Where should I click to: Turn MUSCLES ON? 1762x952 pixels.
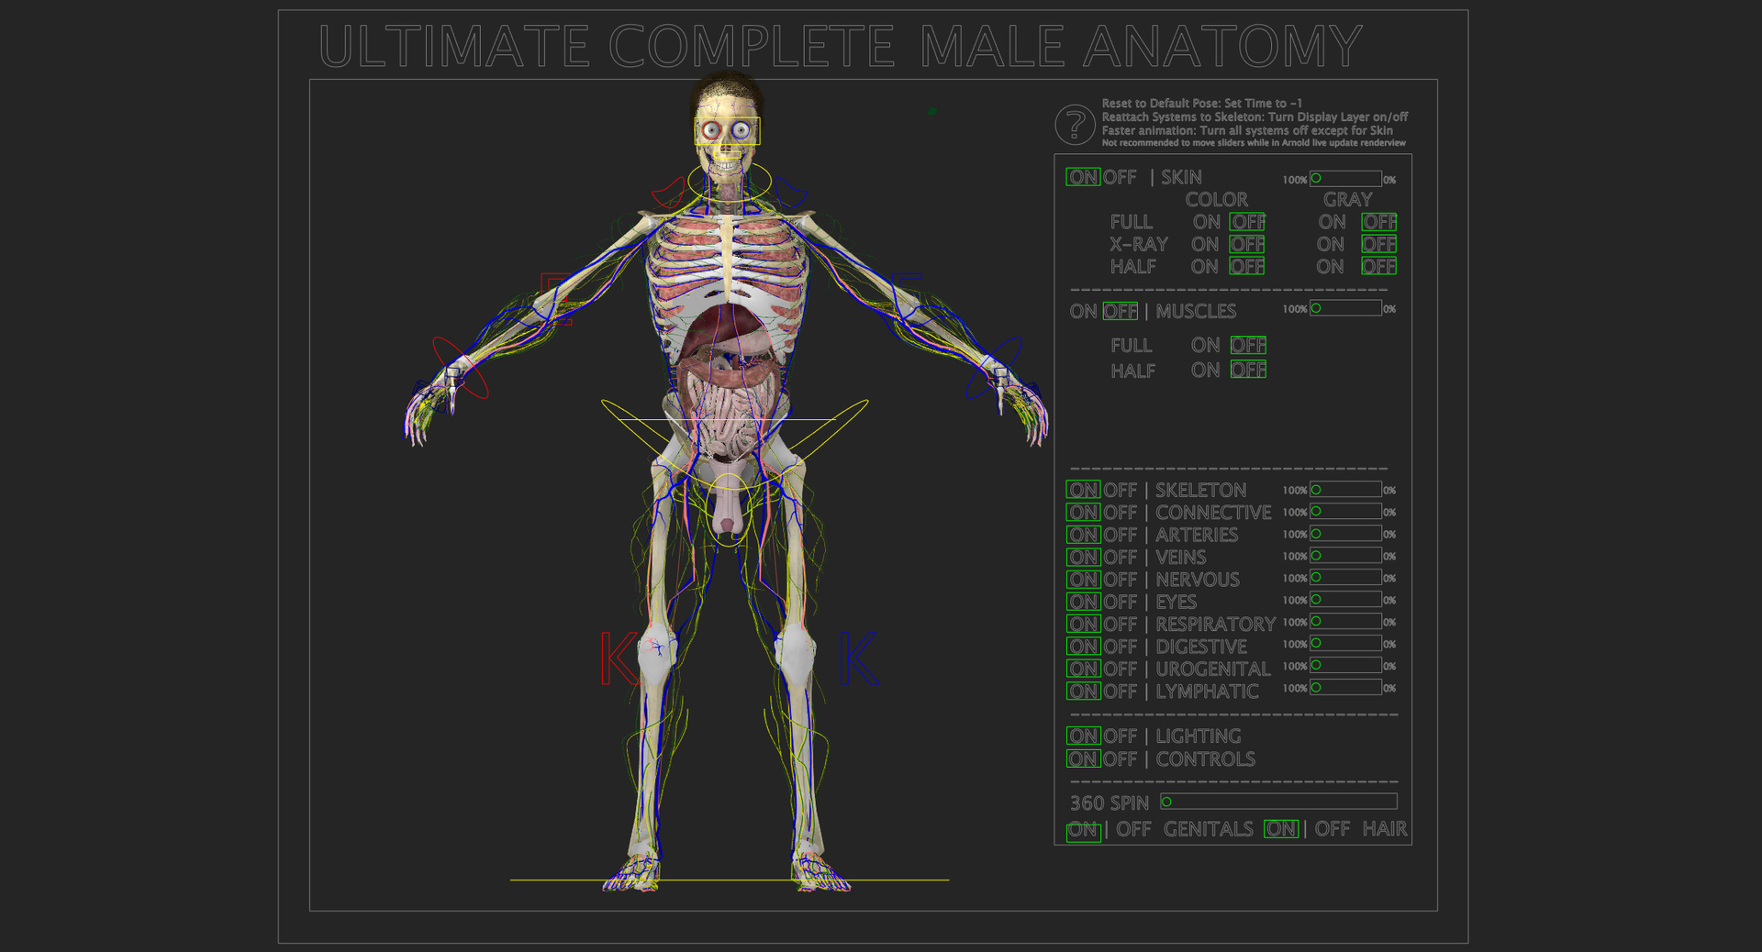coord(1083,312)
